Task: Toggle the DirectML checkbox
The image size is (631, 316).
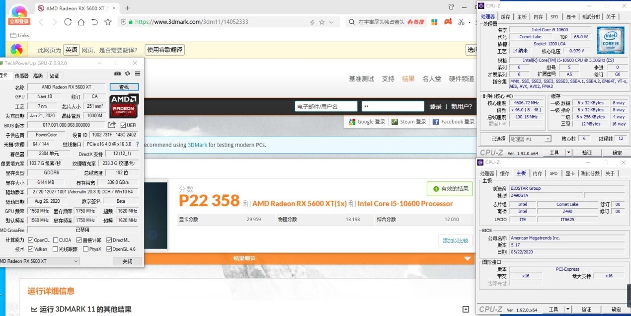Action: point(109,240)
